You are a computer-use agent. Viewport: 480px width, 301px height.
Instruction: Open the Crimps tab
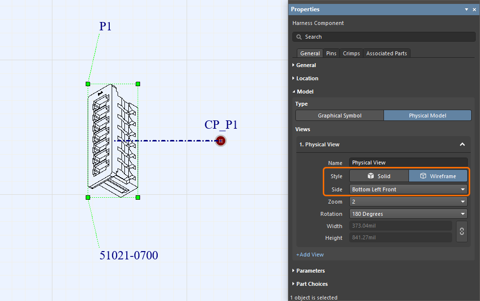tap(351, 53)
